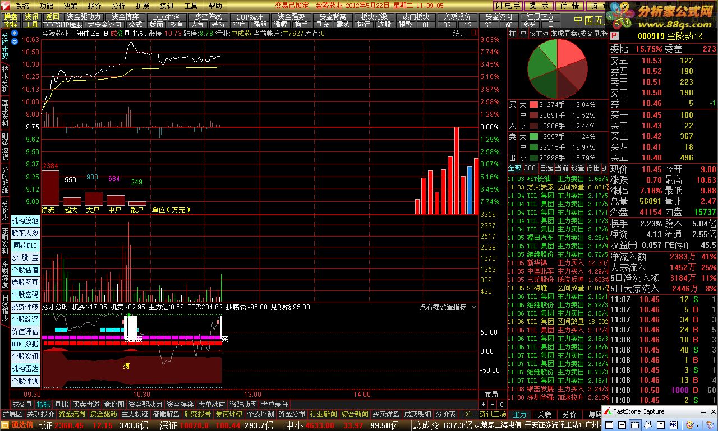Click the DDE 数据 side button

25,344
